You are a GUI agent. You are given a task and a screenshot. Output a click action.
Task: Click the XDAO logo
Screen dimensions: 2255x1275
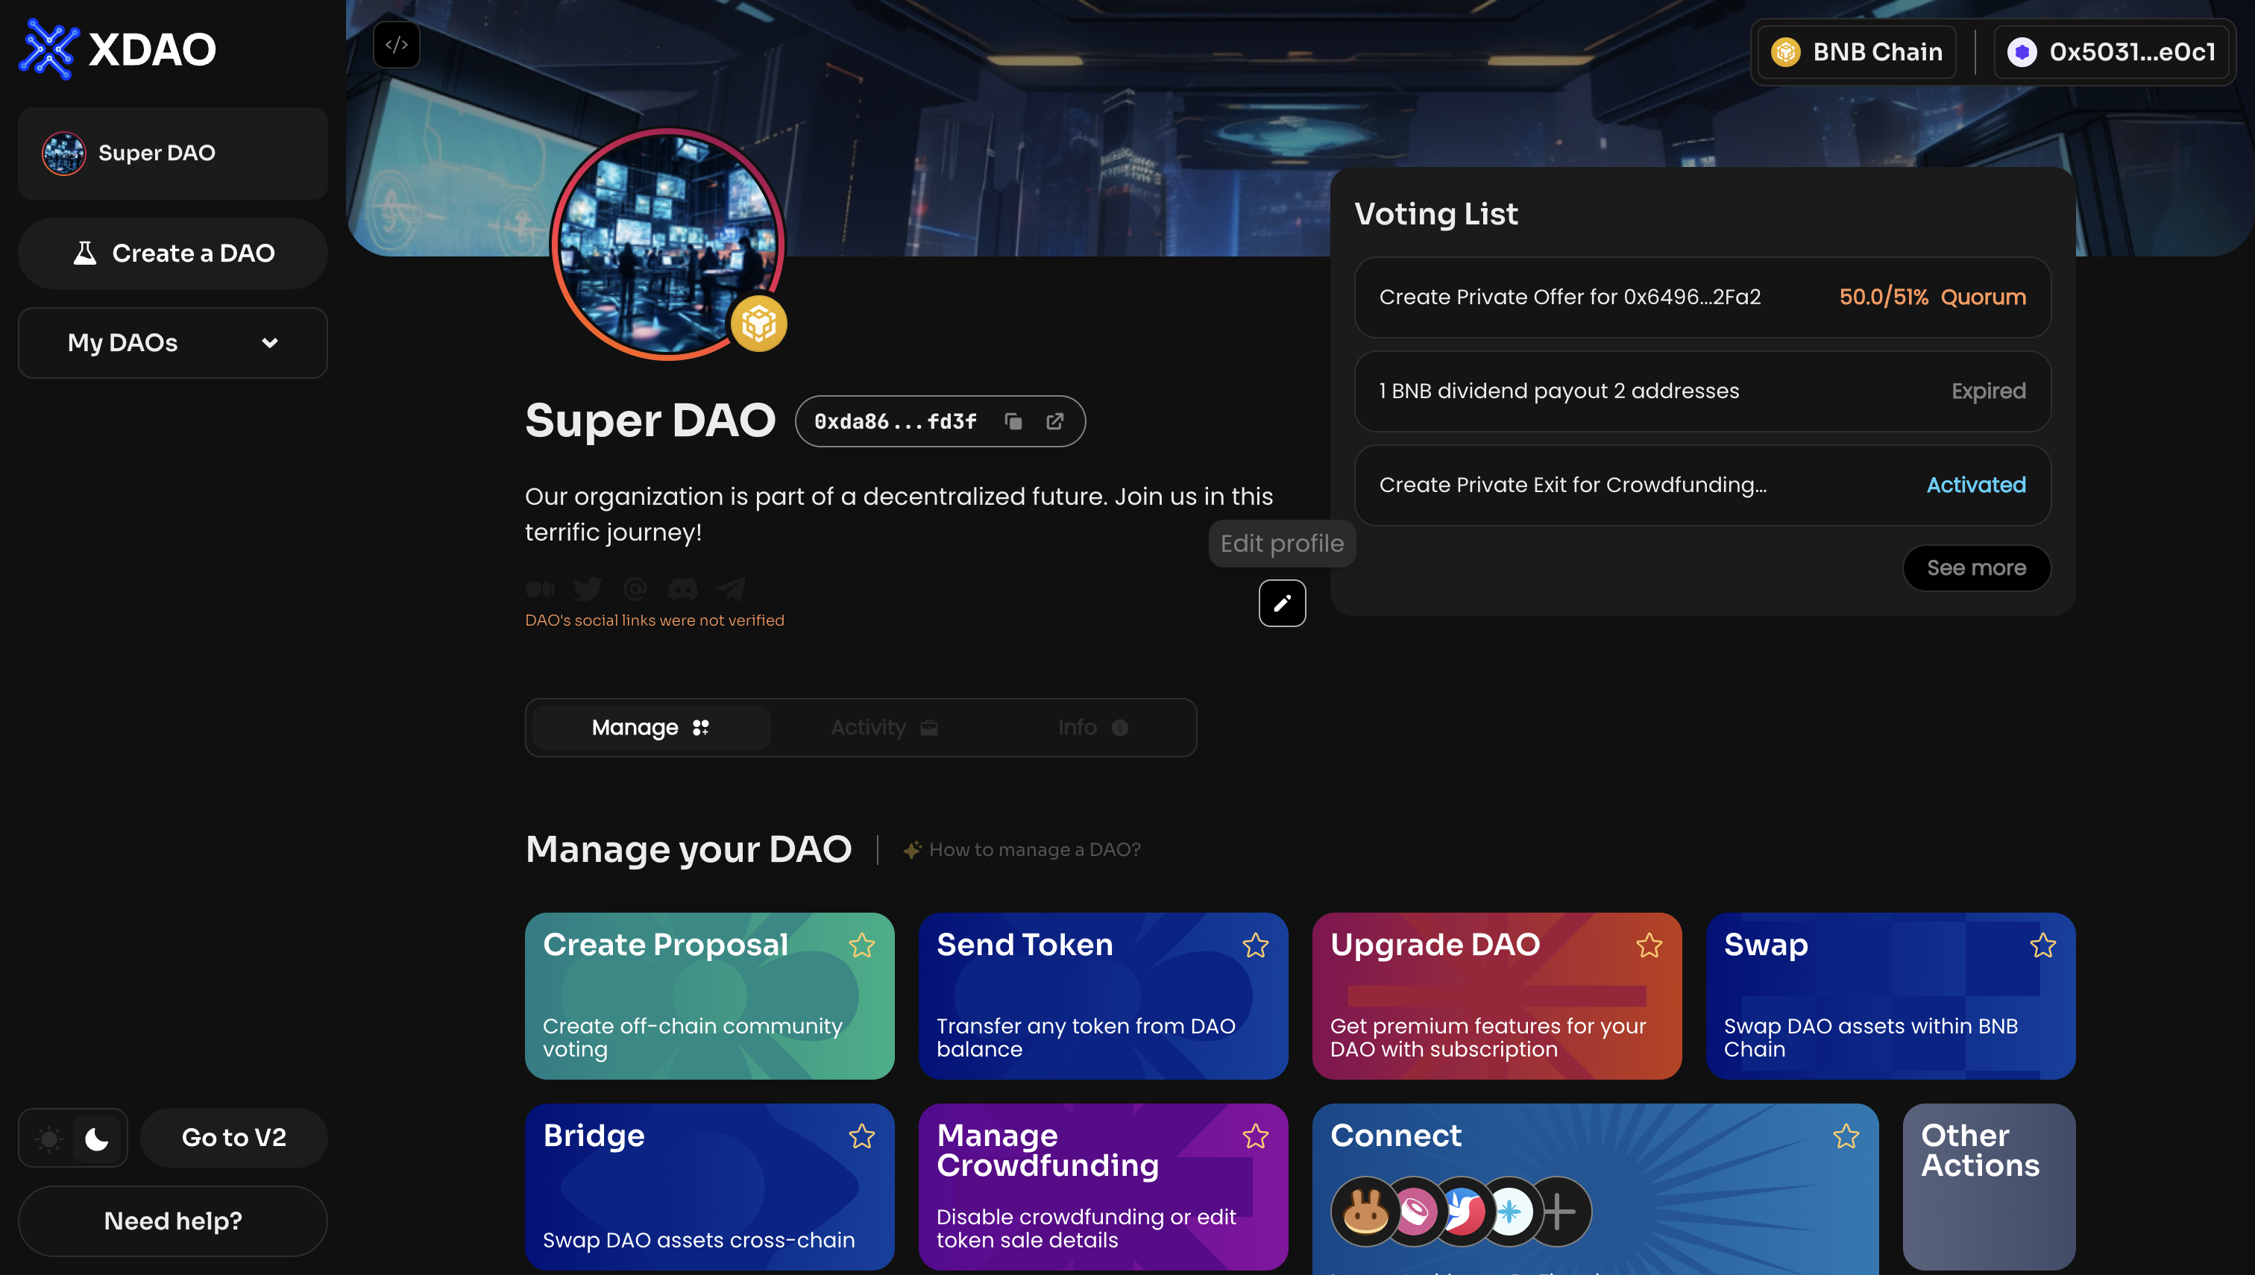point(117,49)
